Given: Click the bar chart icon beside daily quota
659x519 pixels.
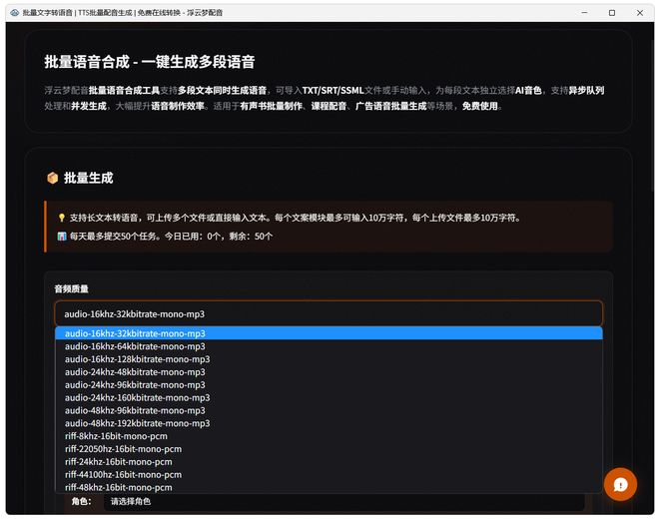Looking at the screenshot, I should [x=62, y=237].
